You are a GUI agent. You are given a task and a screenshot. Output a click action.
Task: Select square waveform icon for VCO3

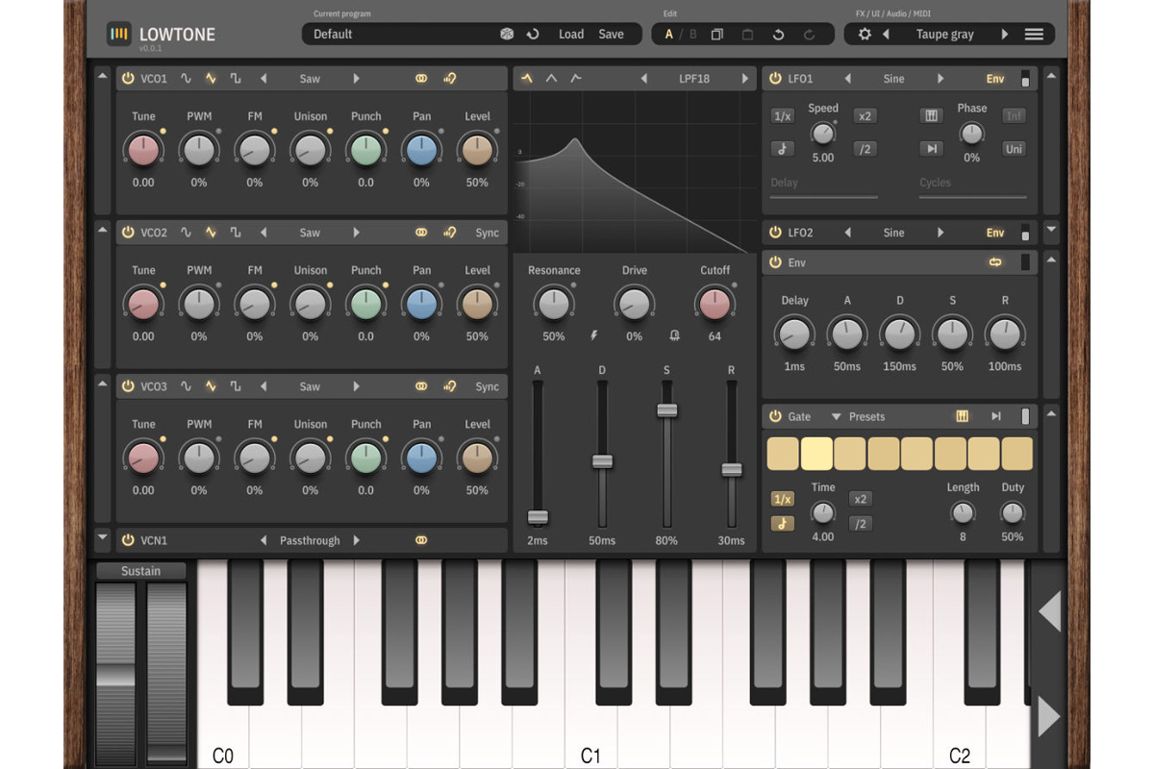235,386
